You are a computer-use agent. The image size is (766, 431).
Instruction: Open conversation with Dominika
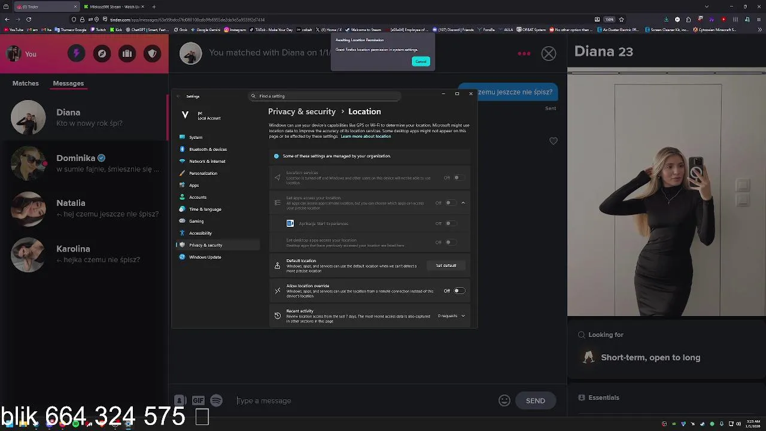click(x=84, y=163)
